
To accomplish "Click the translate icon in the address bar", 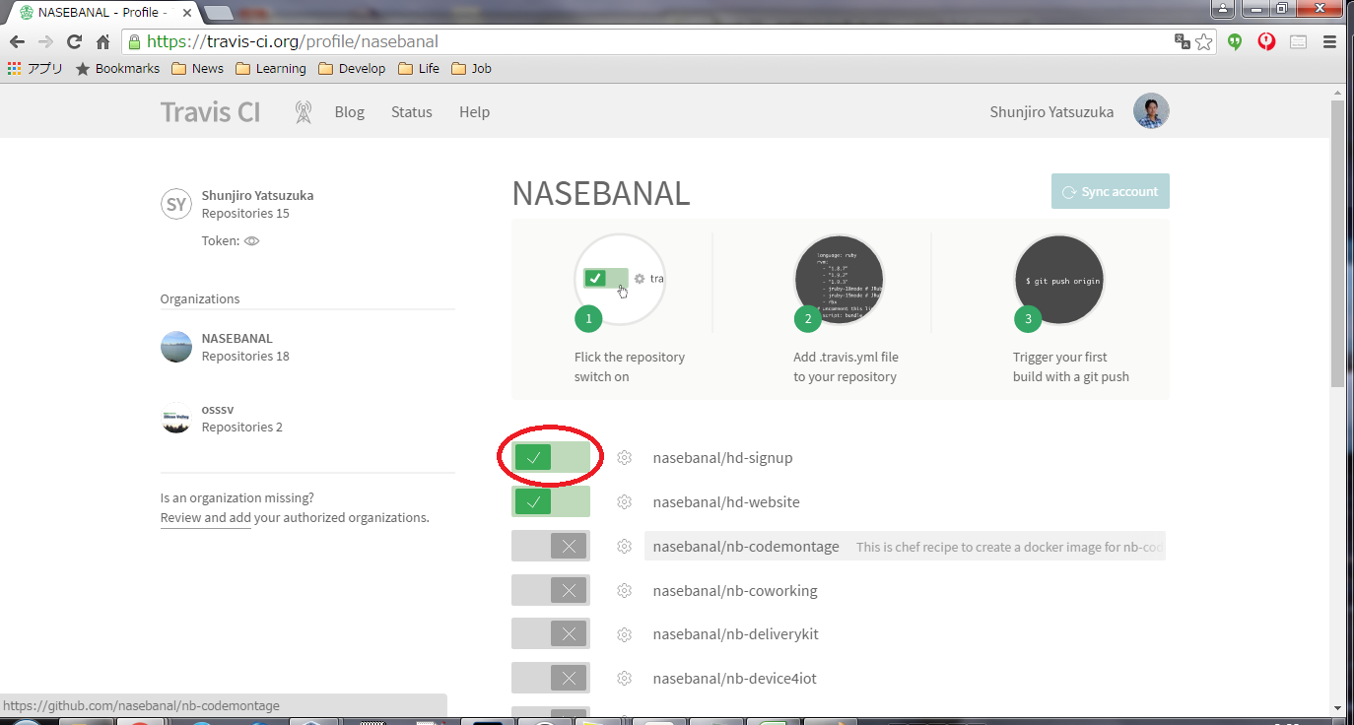I will [1182, 41].
